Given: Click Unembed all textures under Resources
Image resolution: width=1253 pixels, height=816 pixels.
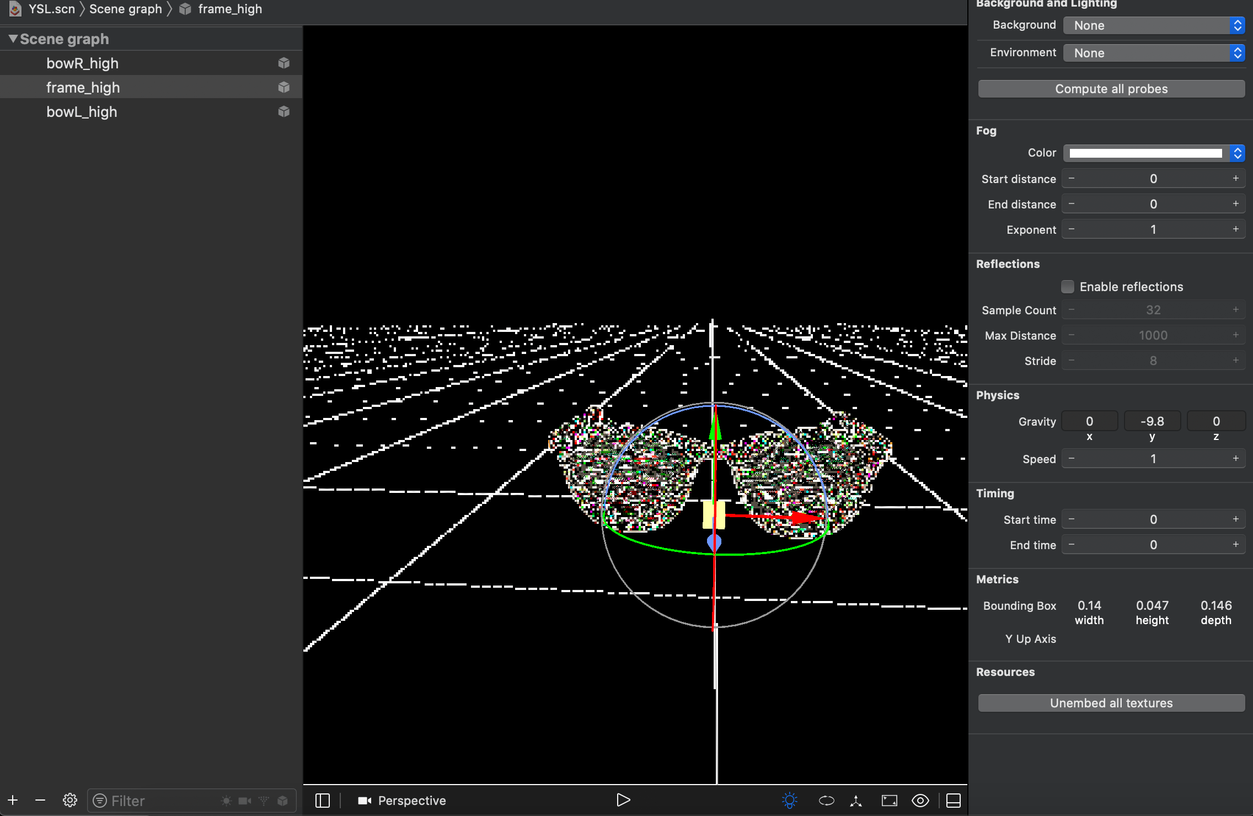Looking at the screenshot, I should pos(1110,702).
